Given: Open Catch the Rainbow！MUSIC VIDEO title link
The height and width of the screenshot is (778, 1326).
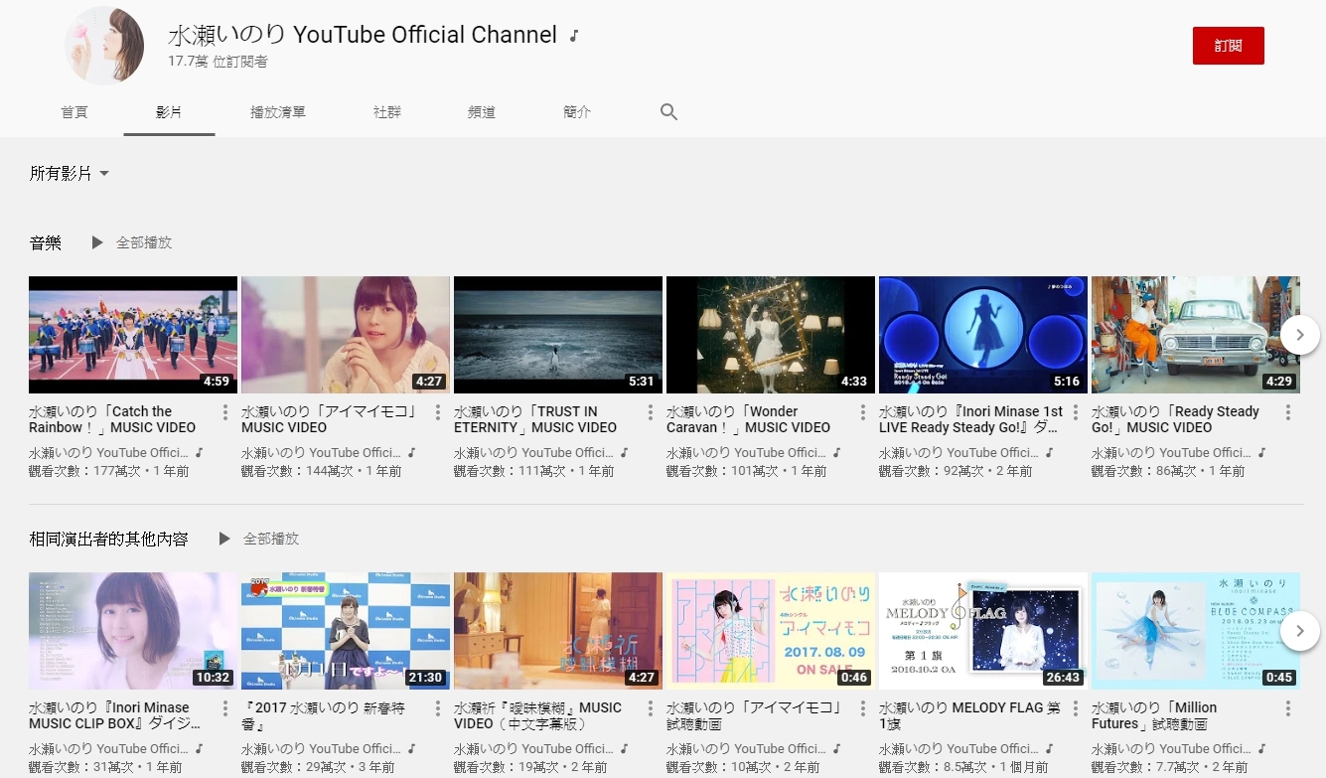Looking at the screenshot, I should click(112, 419).
